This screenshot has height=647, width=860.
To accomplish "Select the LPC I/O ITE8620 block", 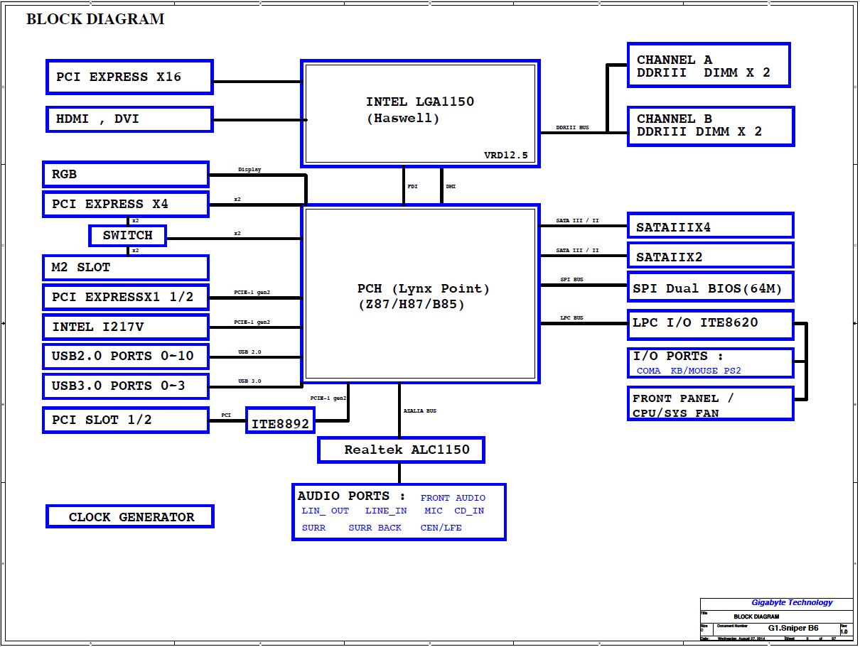I will (711, 325).
